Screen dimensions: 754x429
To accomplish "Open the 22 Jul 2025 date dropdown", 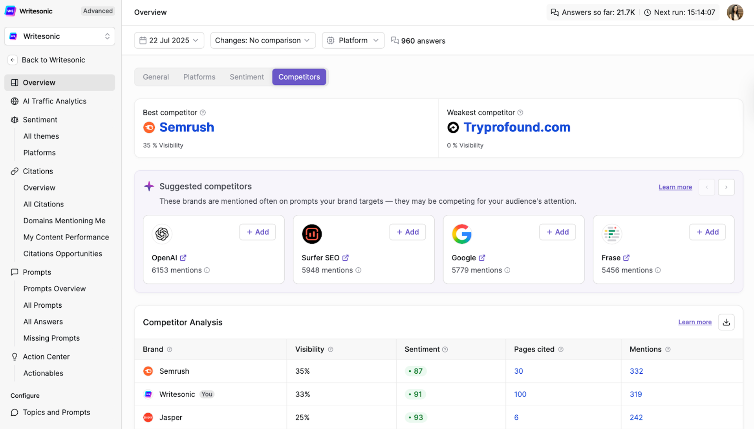I will pos(169,40).
